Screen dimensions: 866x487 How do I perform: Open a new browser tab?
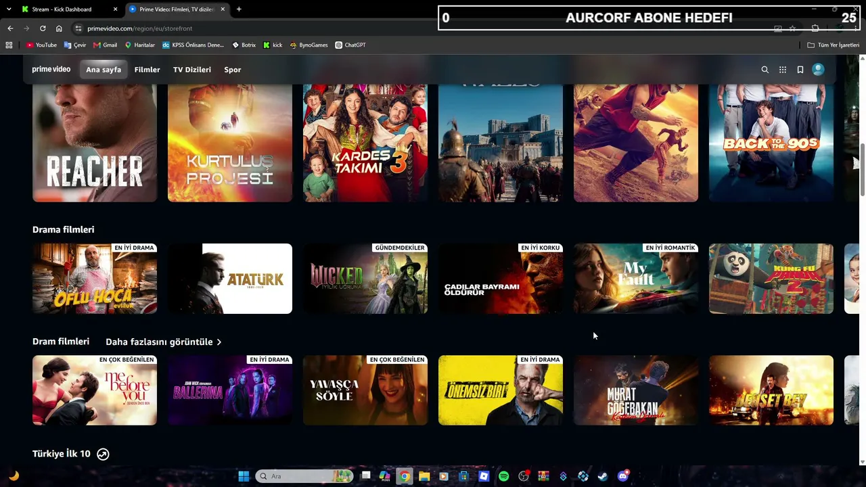point(239,9)
